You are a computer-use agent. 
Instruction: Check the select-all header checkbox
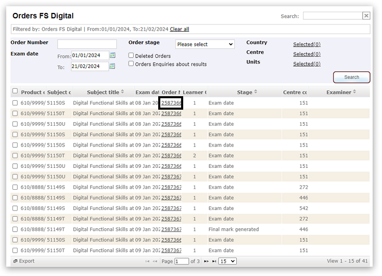(15, 91)
